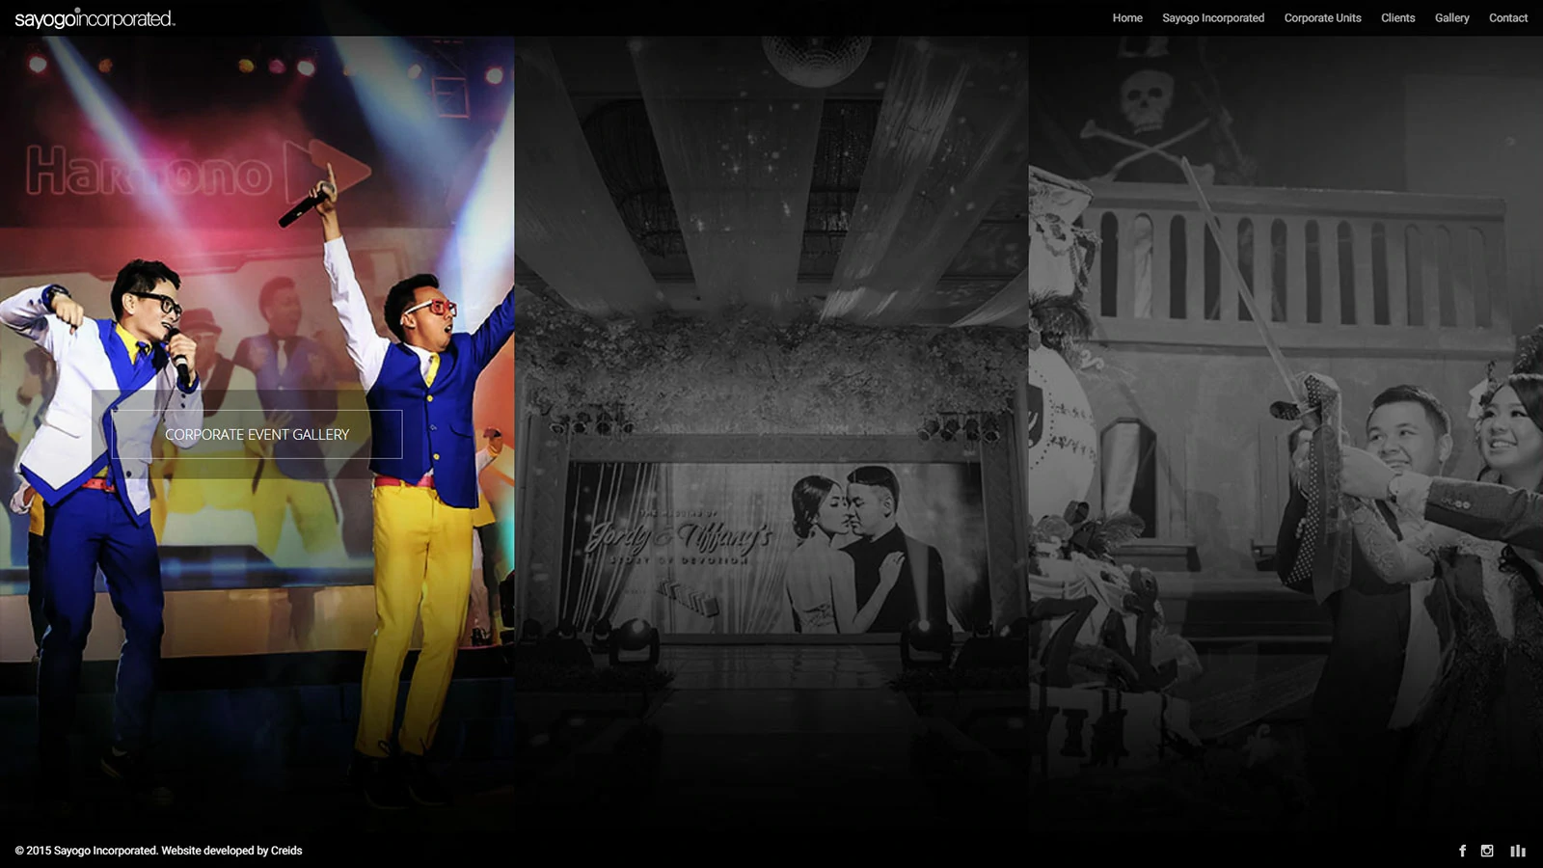Click the Harmono sign on stage screen
This screenshot has width=1543, height=868.
click(x=149, y=172)
